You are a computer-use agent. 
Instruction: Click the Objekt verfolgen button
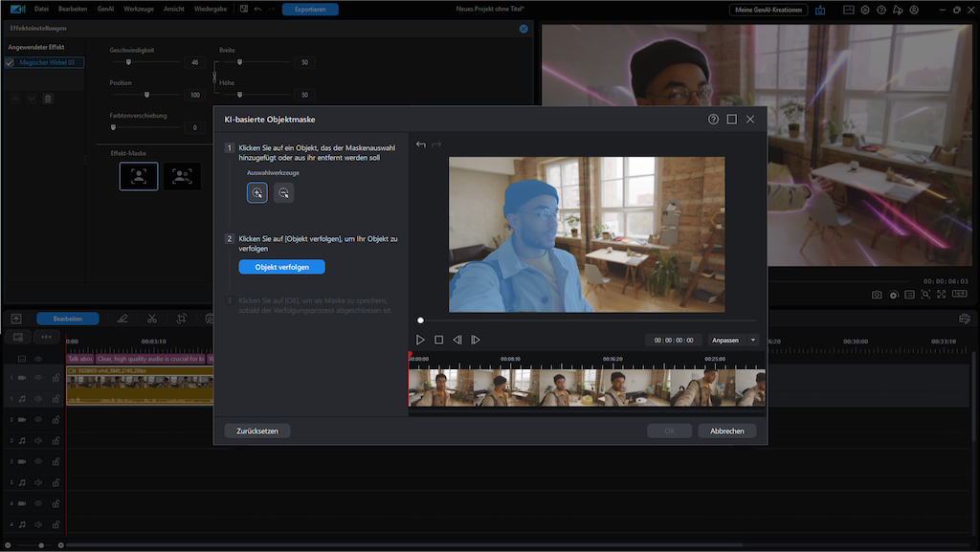tap(281, 267)
